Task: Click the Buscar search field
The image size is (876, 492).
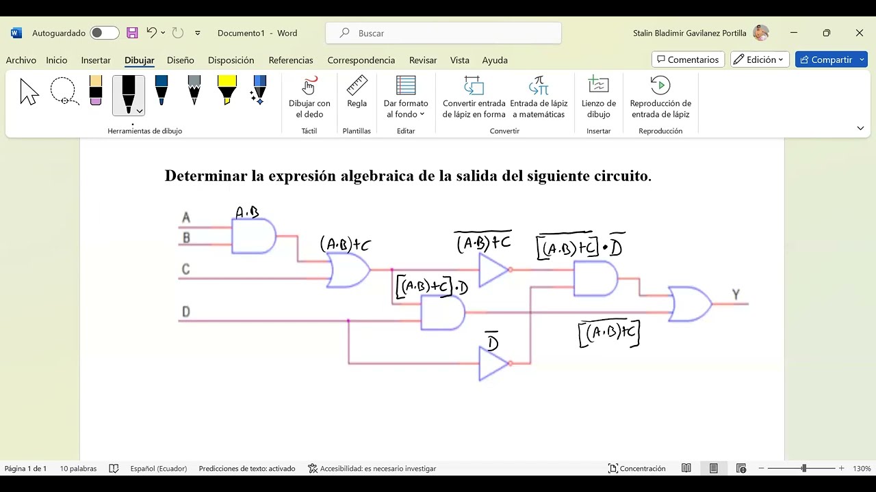Action: (443, 33)
